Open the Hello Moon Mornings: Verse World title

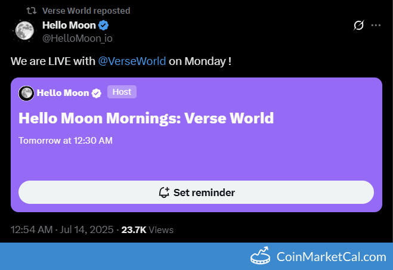(146, 118)
